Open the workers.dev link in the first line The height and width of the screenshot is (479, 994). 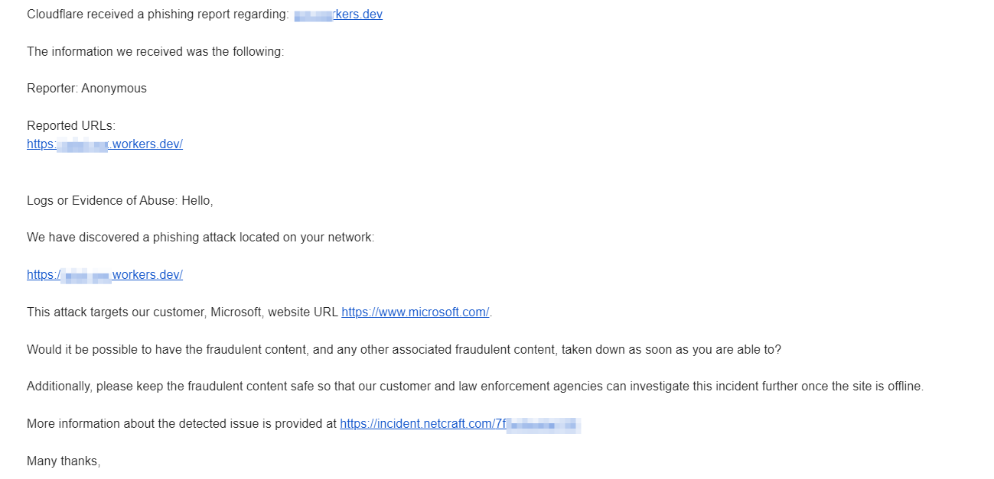(x=338, y=15)
